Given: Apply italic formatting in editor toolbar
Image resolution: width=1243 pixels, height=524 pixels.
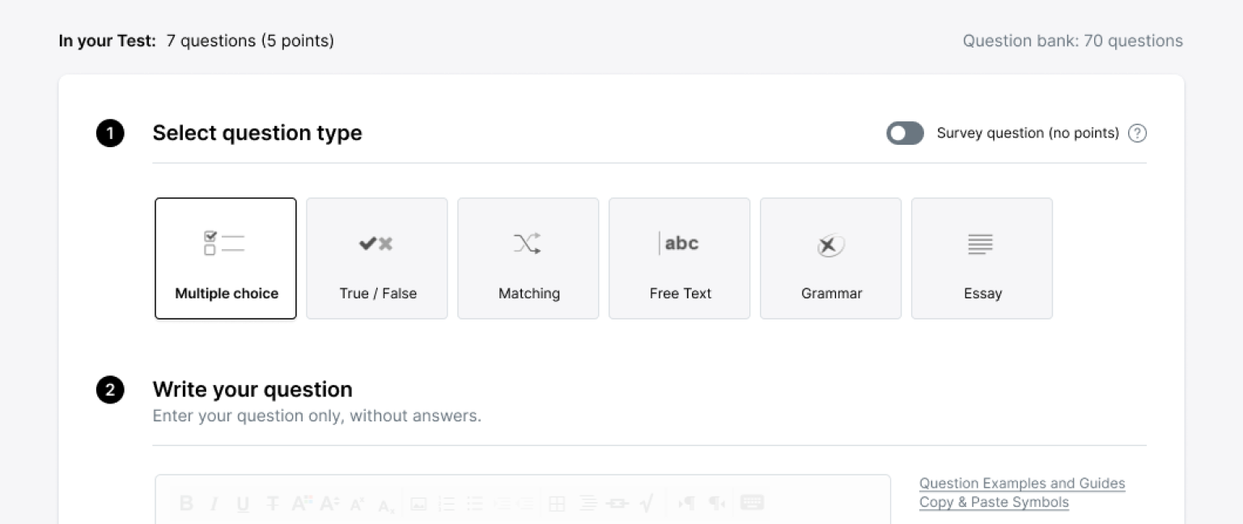Looking at the screenshot, I should (x=214, y=504).
